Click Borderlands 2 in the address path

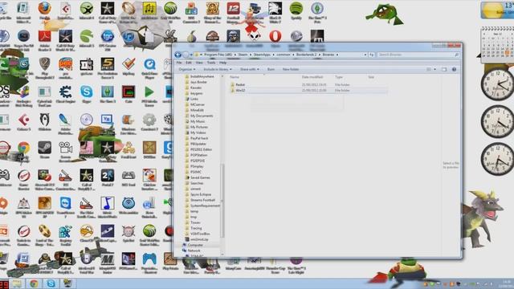pos(306,55)
